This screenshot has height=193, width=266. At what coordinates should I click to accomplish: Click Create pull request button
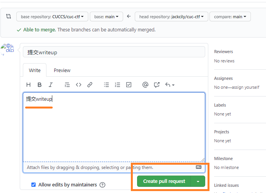[x=164, y=181]
